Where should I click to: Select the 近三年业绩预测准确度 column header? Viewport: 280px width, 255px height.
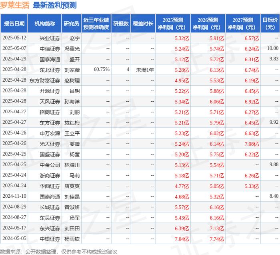coord(96,24)
